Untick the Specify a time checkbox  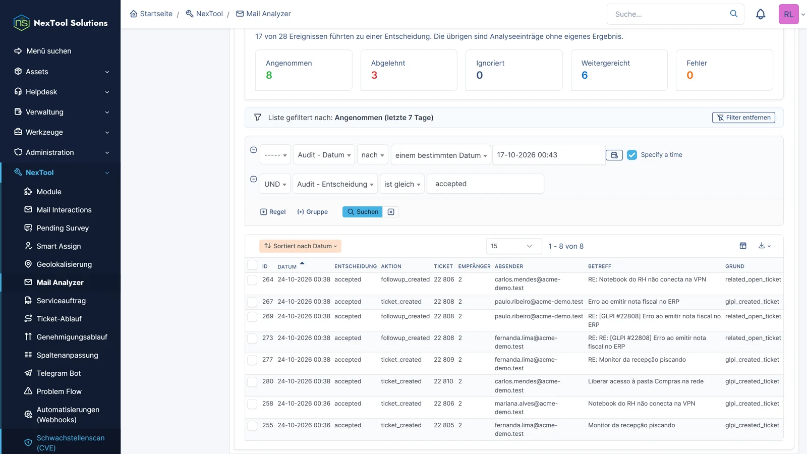632,155
